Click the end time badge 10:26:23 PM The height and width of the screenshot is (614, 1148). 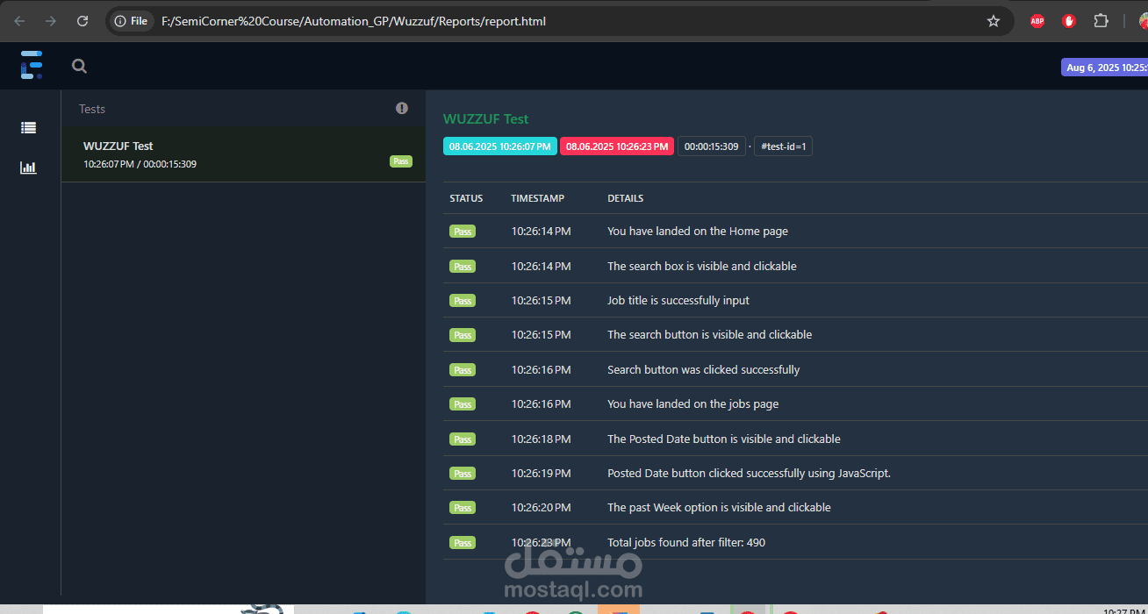(x=616, y=146)
